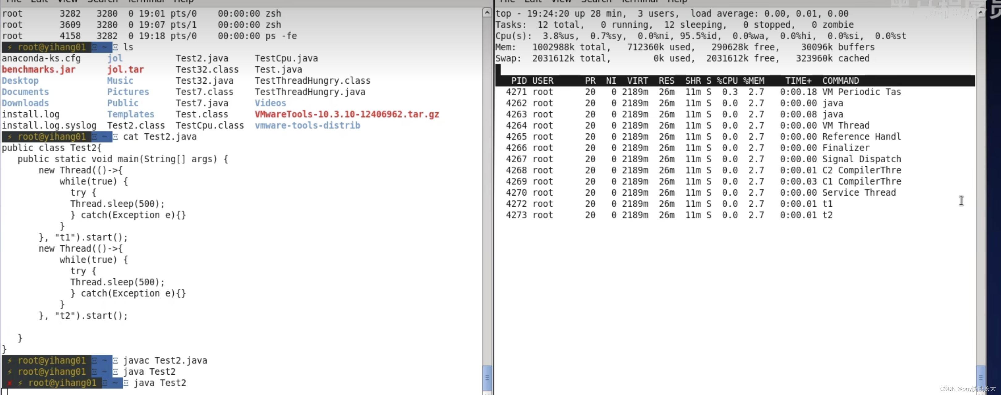Click the '"t2").start();' code line
Viewport: 1001px width, 395px height.
(x=83, y=316)
